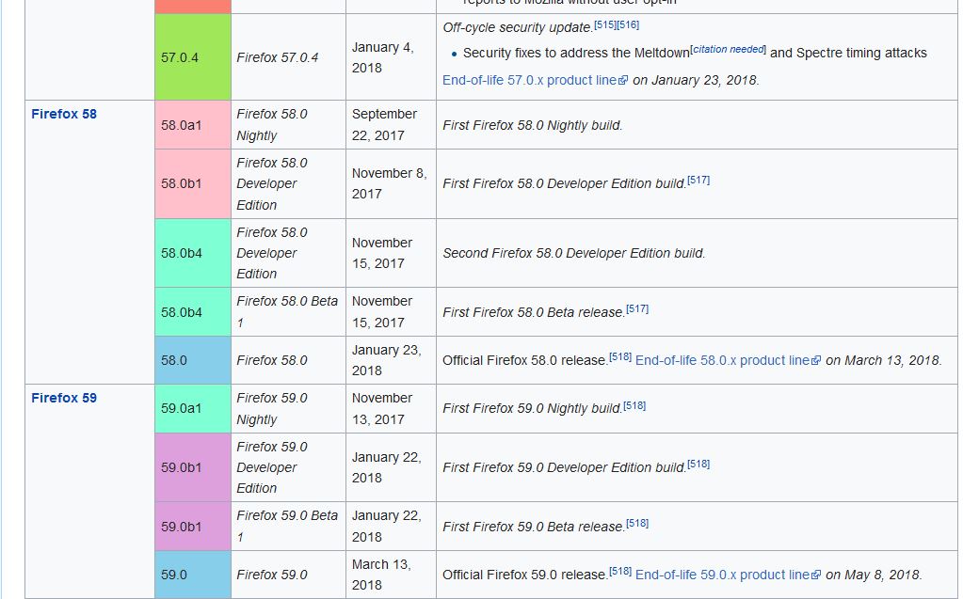Click the 'Firefox 58.0 Nightly' cell
963x599 pixels.
(x=289, y=125)
